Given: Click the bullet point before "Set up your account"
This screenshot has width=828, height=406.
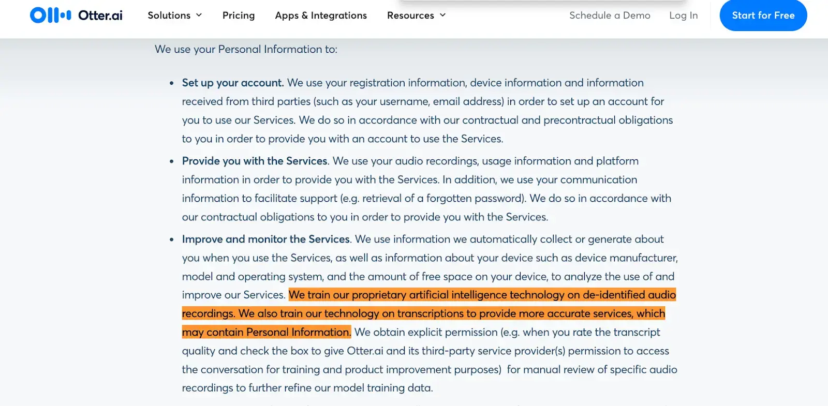Looking at the screenshot, I should tap(171, 83).
